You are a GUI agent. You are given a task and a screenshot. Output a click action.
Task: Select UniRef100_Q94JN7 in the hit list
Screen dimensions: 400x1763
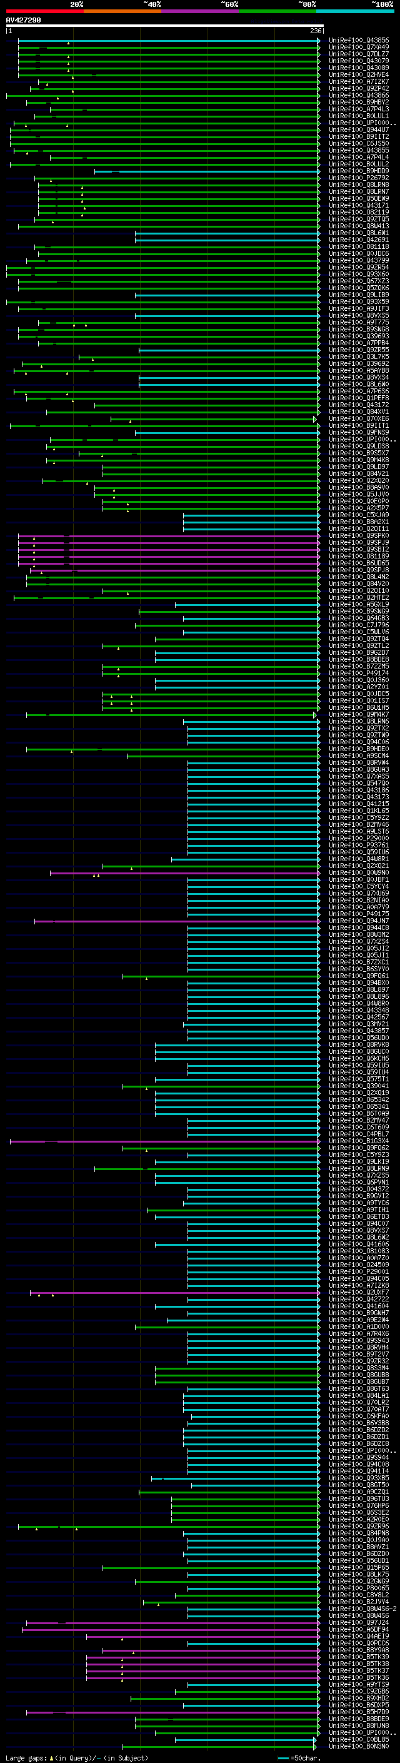[358, 921]
